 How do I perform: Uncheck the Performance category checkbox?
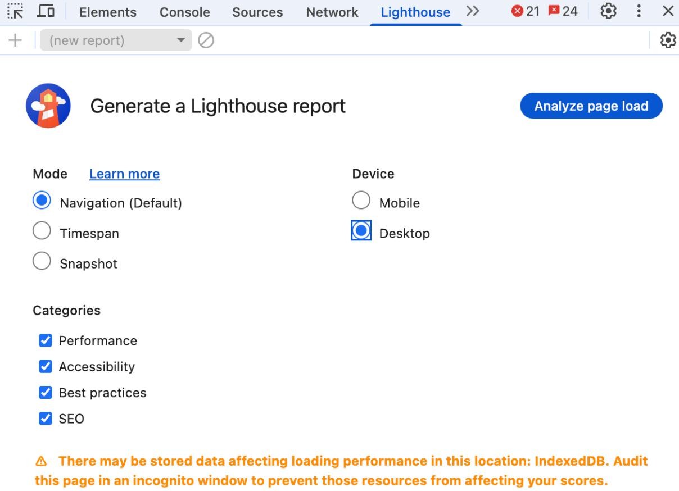pos(46,341)
